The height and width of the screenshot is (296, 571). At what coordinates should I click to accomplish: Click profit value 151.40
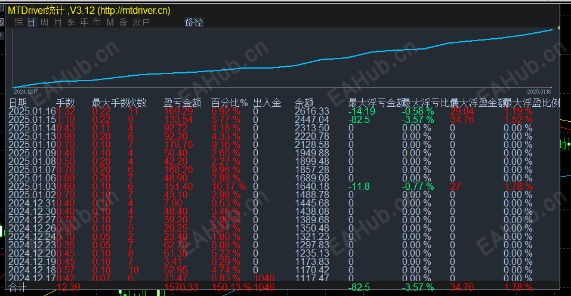click(x=178, y=187)
